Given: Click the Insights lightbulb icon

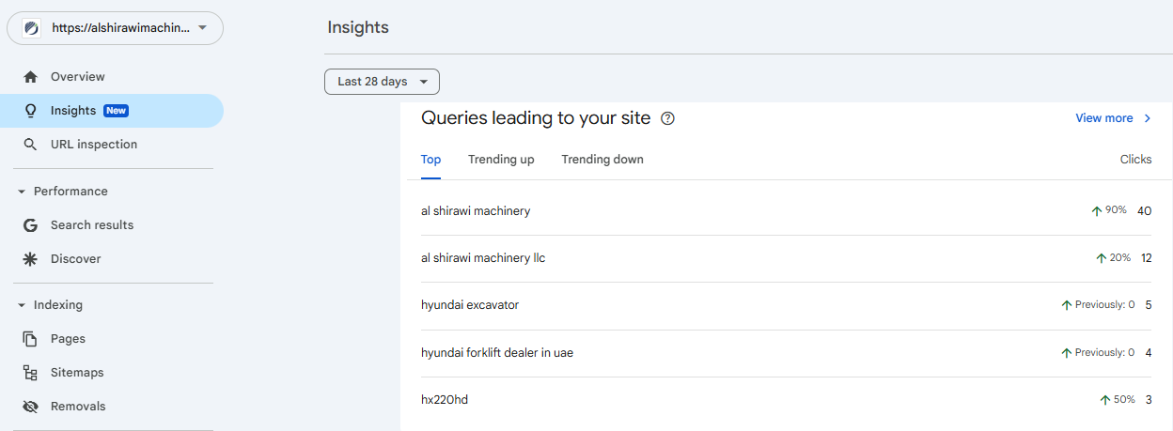Looking at the screenshot, I should 31,111.
